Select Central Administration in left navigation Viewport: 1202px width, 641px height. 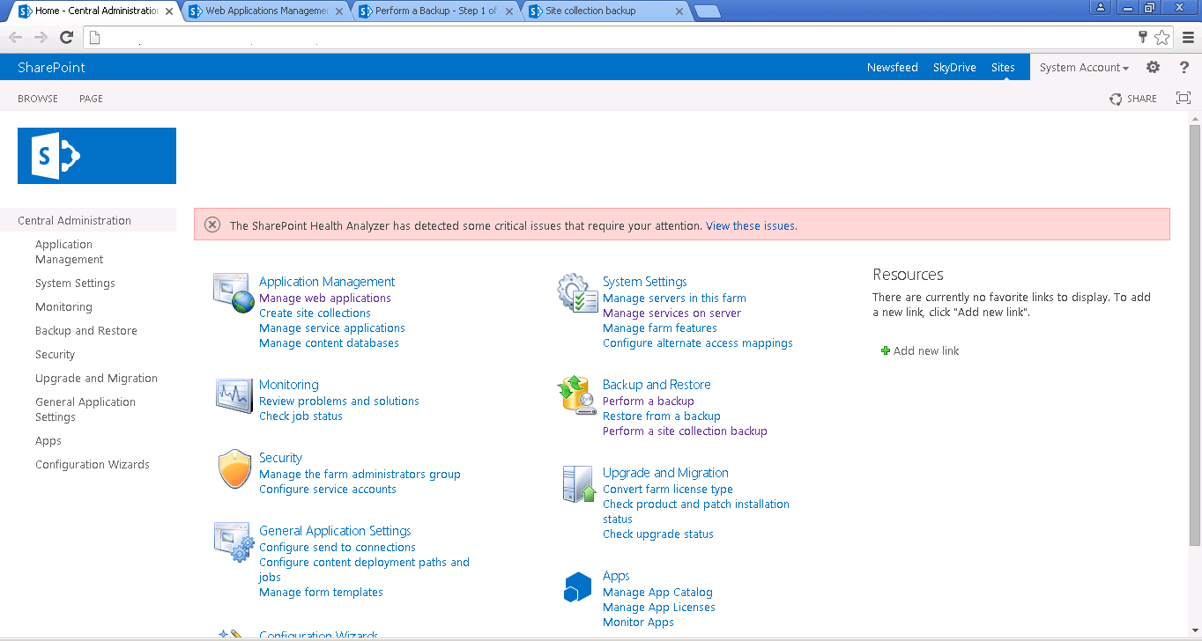pyautogui.click(x=74, y=220)
